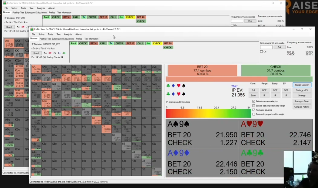This screenshot has width=318, height=188.
Task: Switch to Browser tab in front window
Action: tap(34, 39)
